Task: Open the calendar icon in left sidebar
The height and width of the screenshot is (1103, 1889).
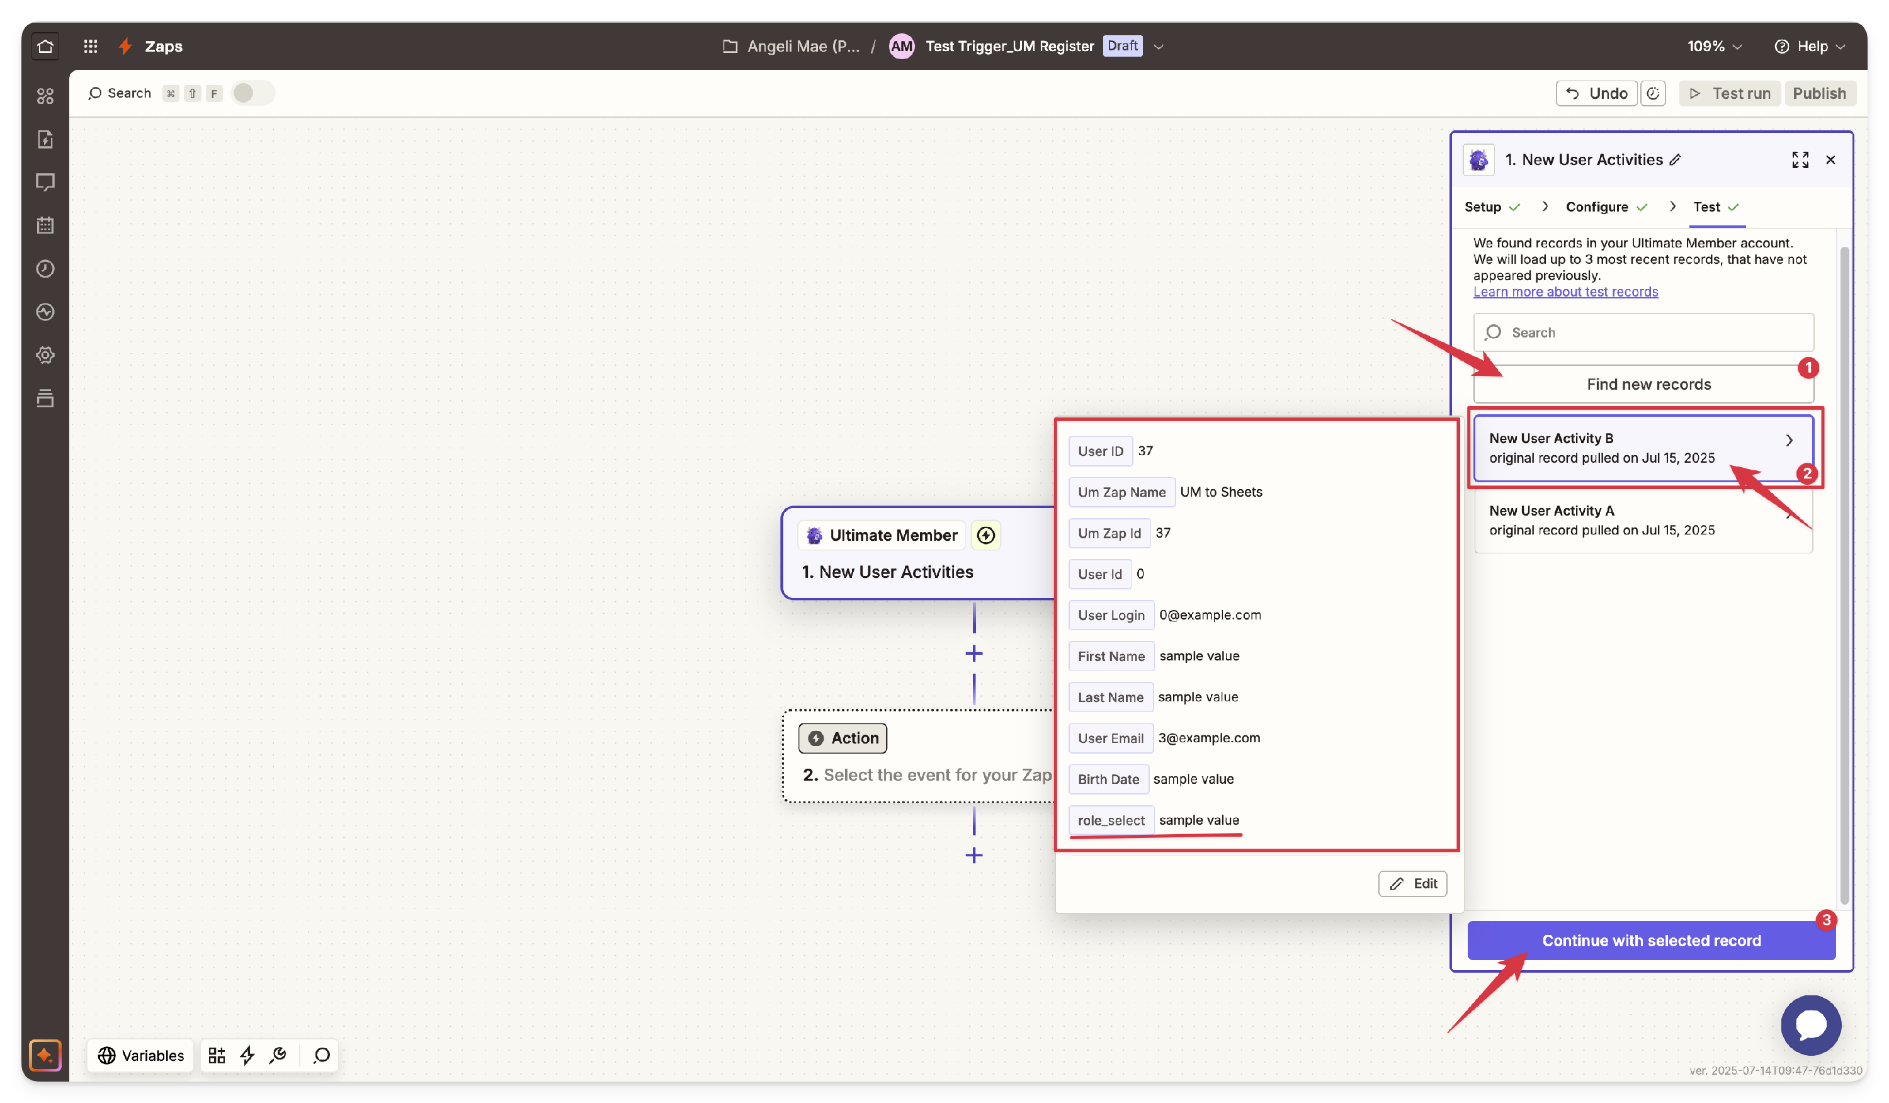Action: point(45,225)
